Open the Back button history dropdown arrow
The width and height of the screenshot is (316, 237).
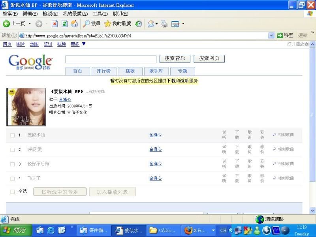[30, 24]
